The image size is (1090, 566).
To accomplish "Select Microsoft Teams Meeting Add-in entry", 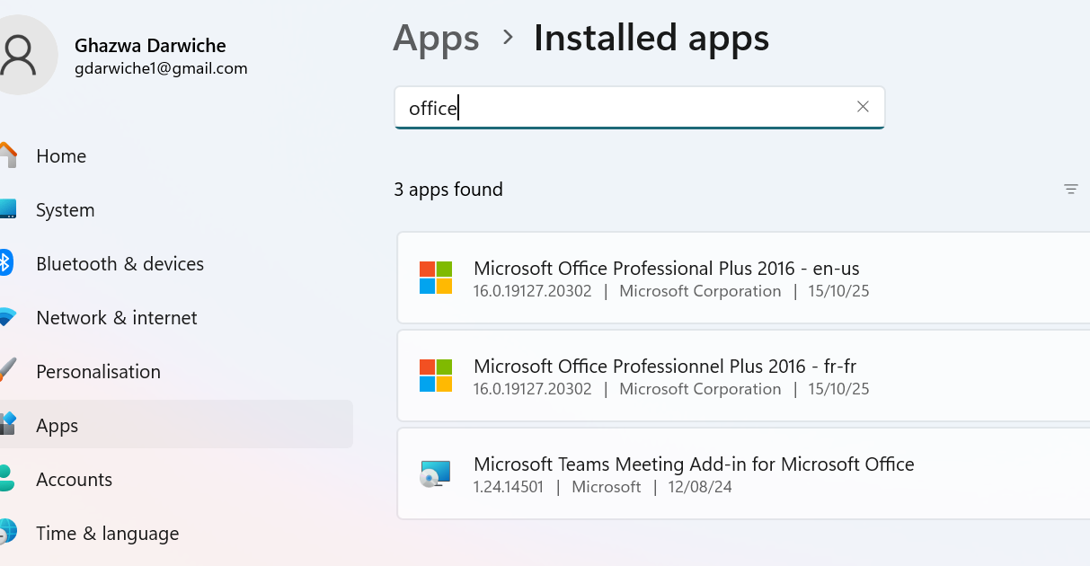I will tap(693, 464).
